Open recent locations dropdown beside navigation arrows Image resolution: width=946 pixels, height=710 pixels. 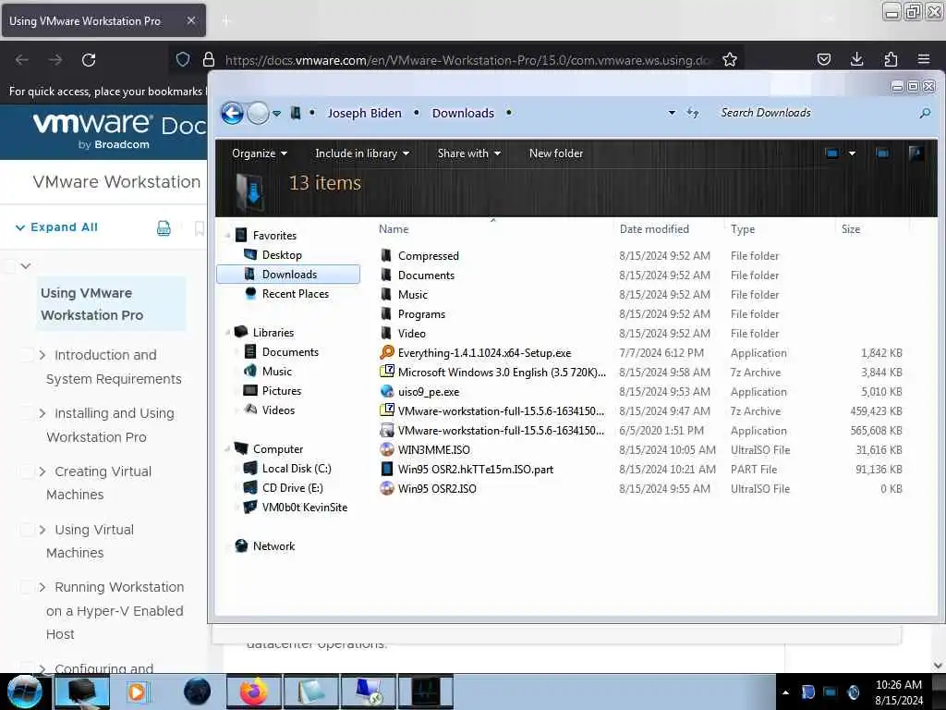[277, 114]
